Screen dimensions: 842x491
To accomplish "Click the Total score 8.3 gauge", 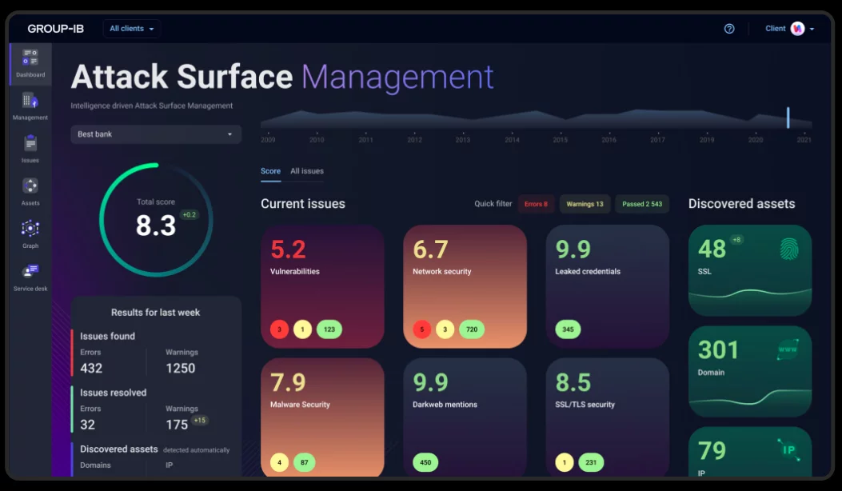I will pyautogui.click(x=156, y=220).
